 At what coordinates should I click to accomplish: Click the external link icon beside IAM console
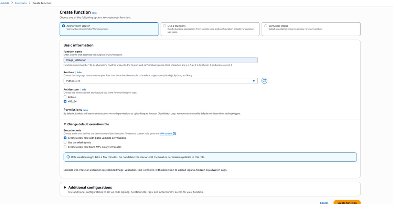tap(174, 134)
